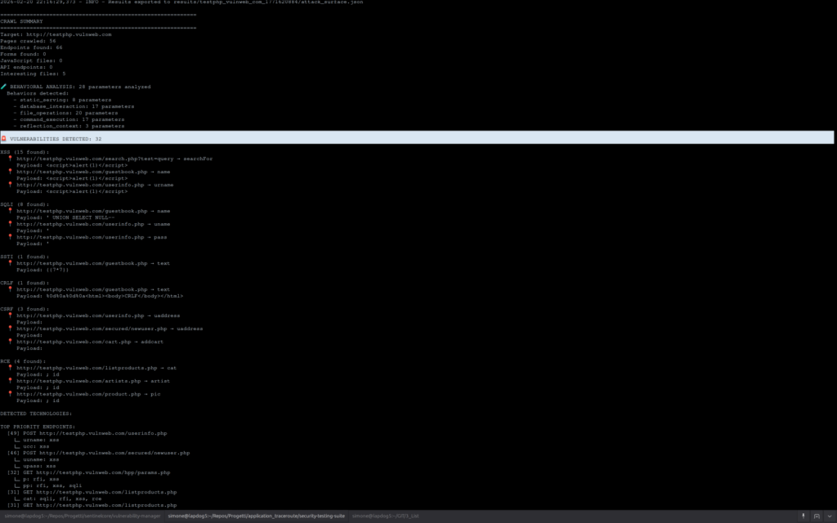Click 'API endpoints: 0'
Viewport: 837px width, 523px height.
coord(26,67)
